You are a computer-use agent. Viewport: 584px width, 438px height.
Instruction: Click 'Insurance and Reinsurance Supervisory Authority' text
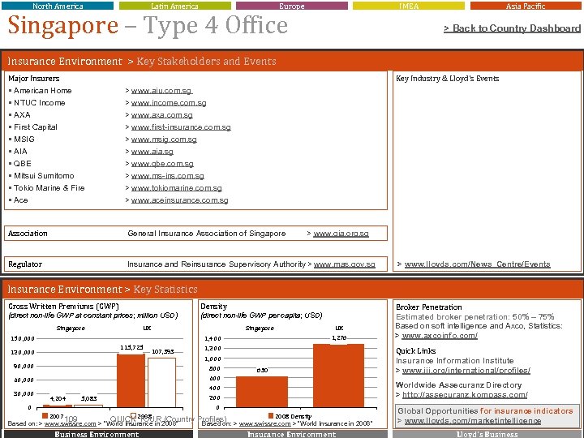pyautogui.click(x=217, y=264)
